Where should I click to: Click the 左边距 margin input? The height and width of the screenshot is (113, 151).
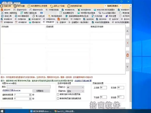[x=121, y=87]
